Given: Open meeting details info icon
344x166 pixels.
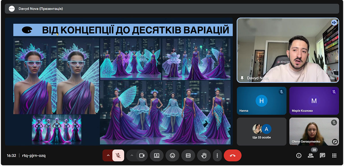Looking at the screenshot, I should pyautogui.click(x=299, y=155).
